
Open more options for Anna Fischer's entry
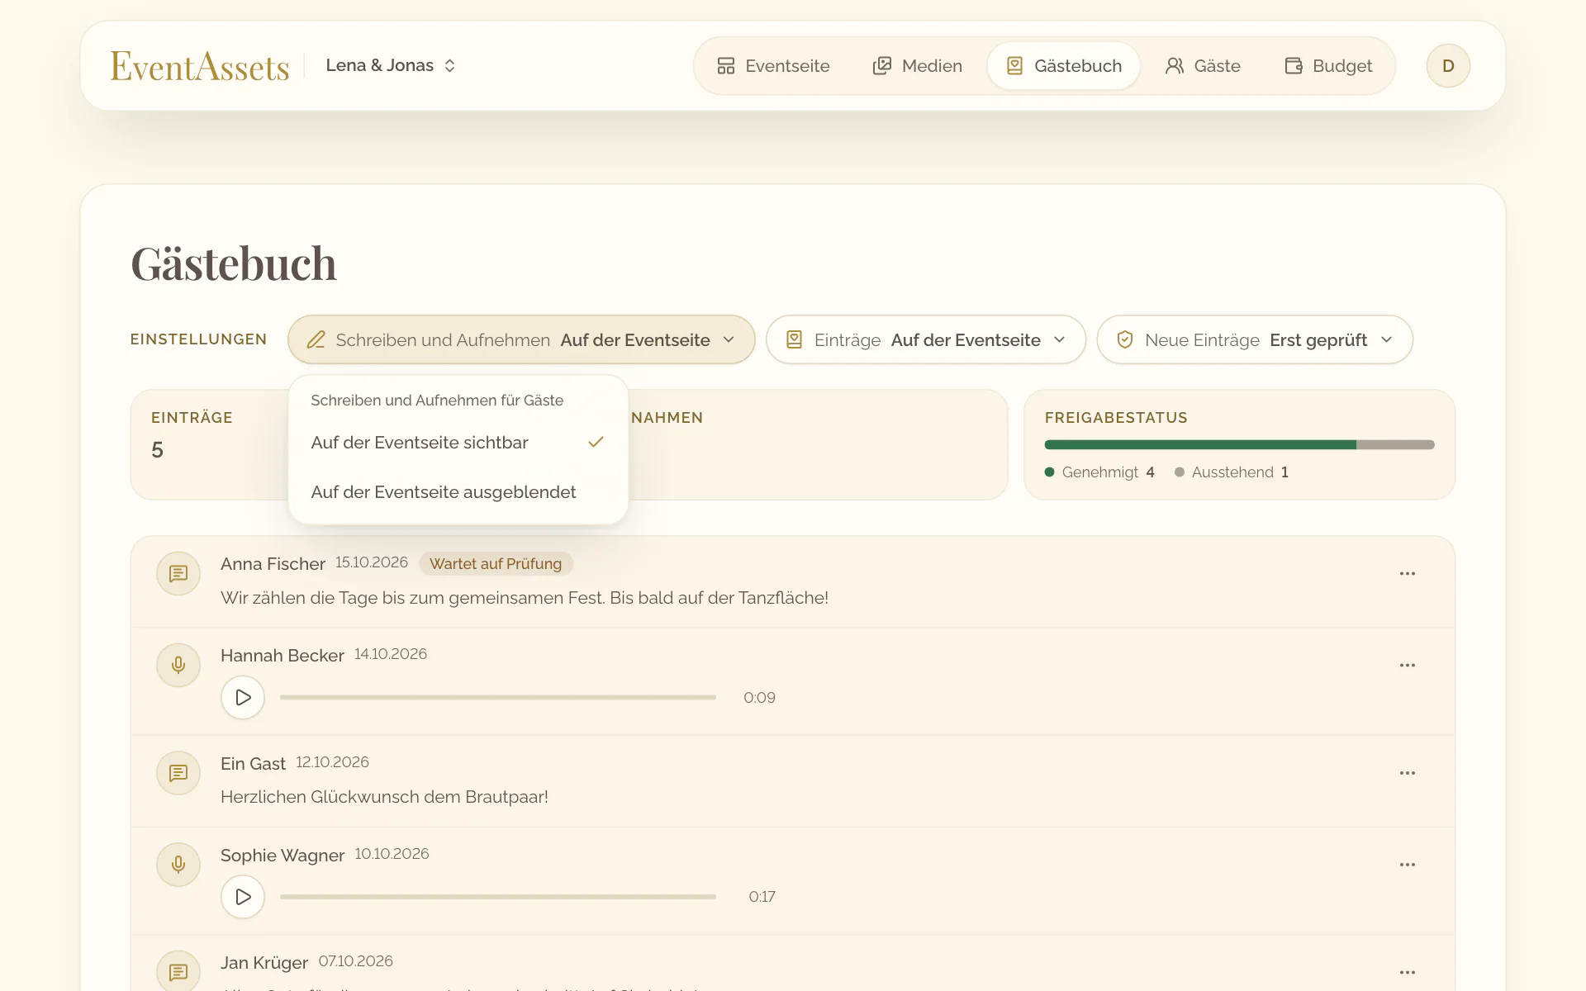(x=1408, y=573)
